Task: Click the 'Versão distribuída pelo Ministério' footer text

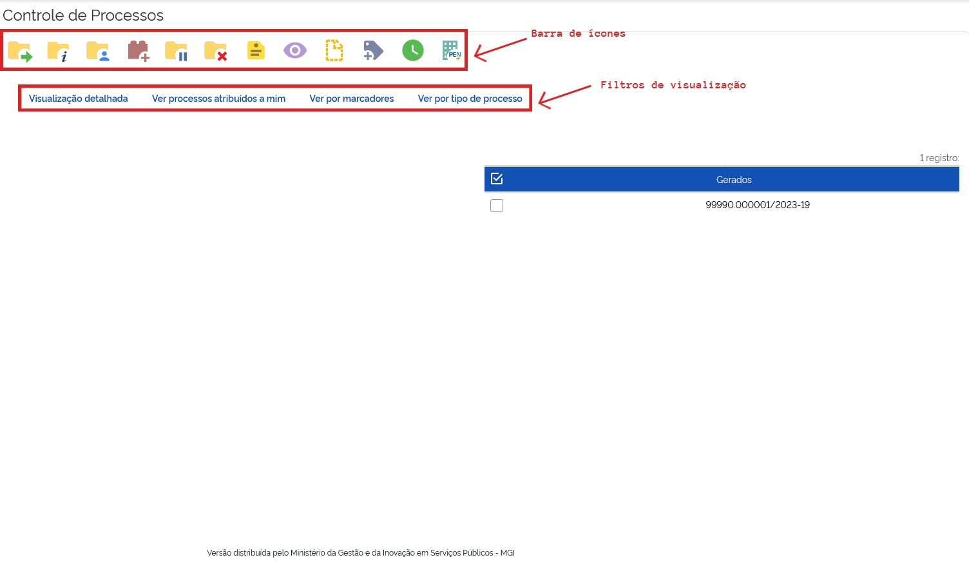Action: (x=361, y=553)
